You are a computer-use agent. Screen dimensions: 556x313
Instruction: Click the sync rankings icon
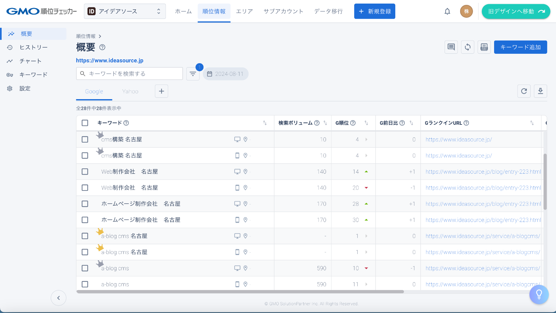[468, 47]
